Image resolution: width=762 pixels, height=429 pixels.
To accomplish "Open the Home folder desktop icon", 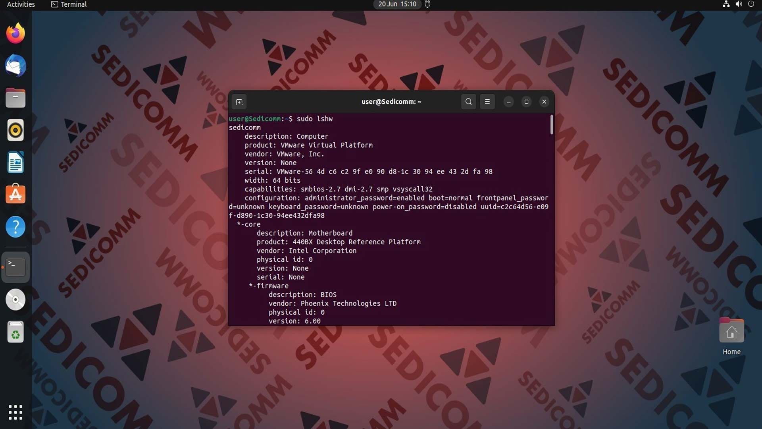I will [x=731, y=337].
